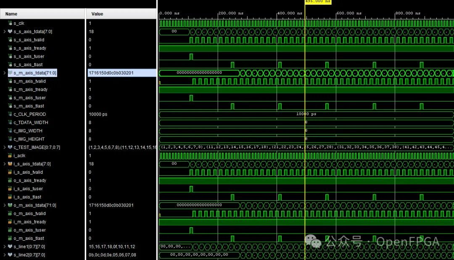Click the s_line1 array icon
The width and height of the screenshot is (454, 260).
tap(10, 247)
